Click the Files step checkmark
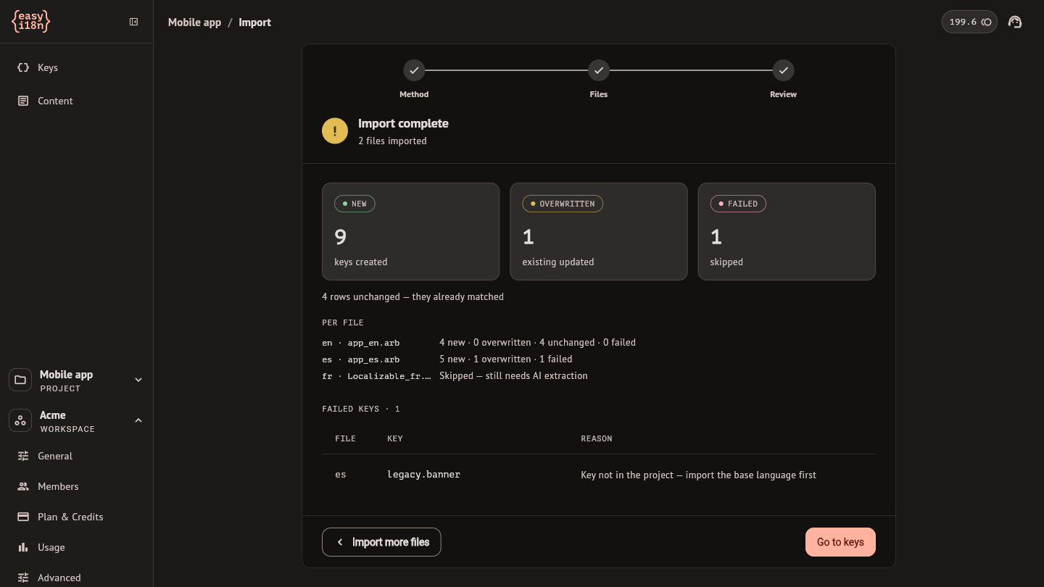Screen dimensions: 1044x587 (598, 70)
